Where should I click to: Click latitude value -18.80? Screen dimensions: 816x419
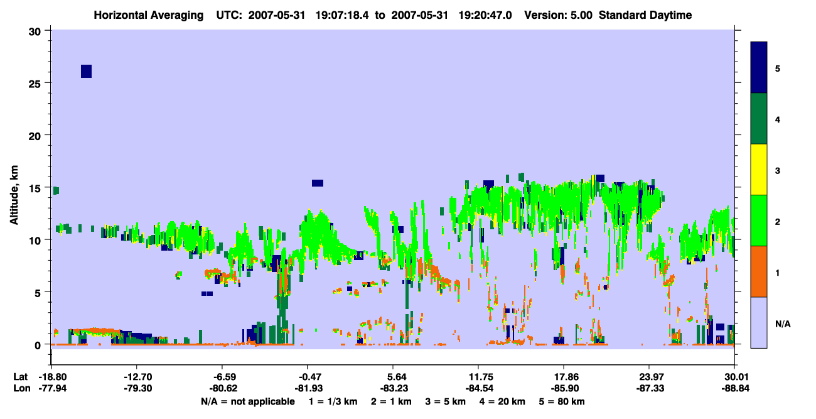(x=52, y=377)
